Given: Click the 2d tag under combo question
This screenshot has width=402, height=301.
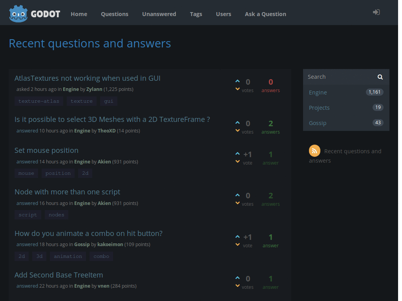Looking at the screenshot, I should [x=22, y=256].
